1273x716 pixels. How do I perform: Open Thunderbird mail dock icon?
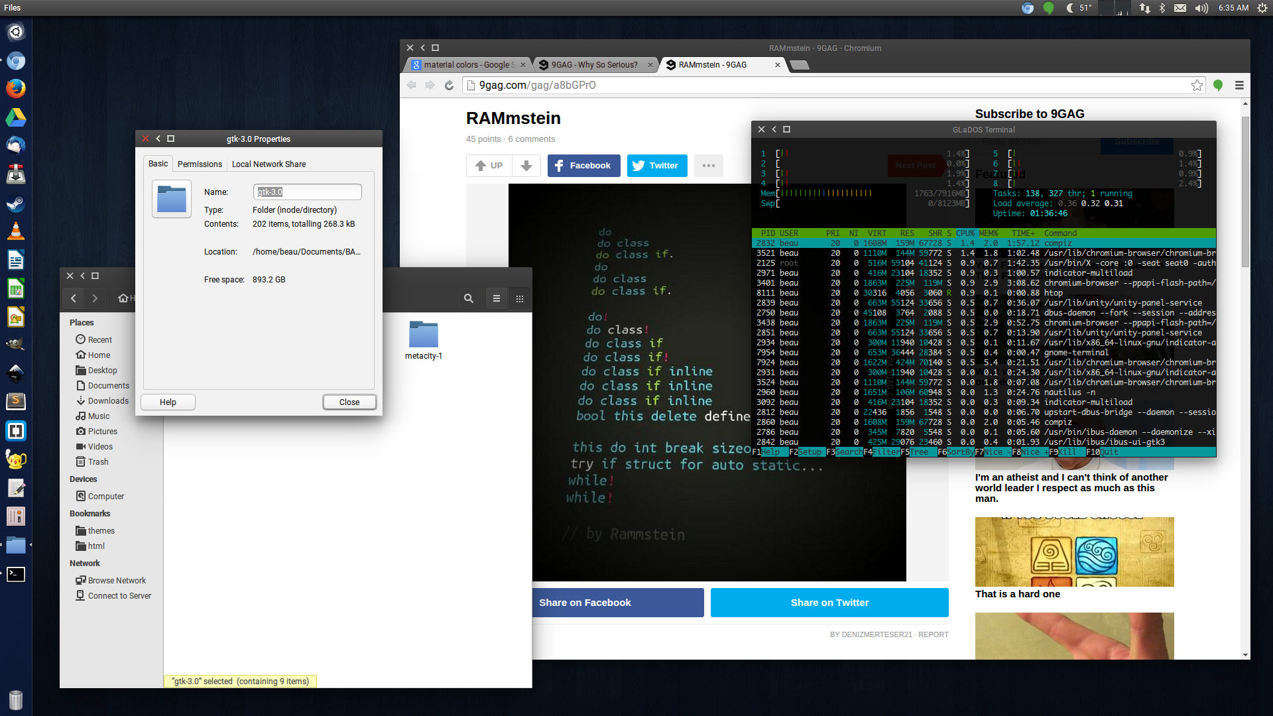(x=16, y=146)
